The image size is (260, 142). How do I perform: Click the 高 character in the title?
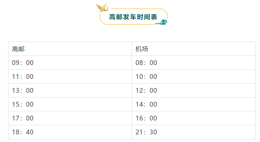(112, 17)
